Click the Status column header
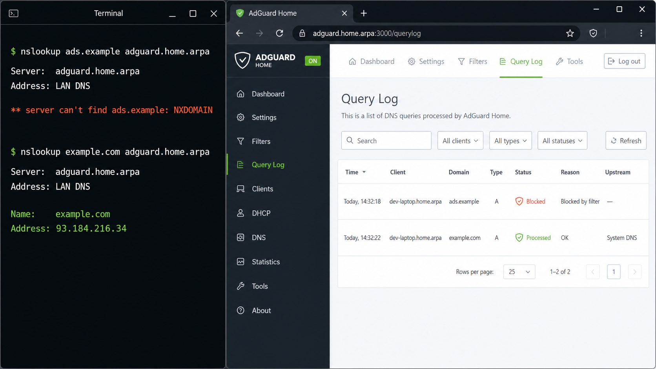The image size is (656, 369). pyautogui.click(x=523, y=172)
